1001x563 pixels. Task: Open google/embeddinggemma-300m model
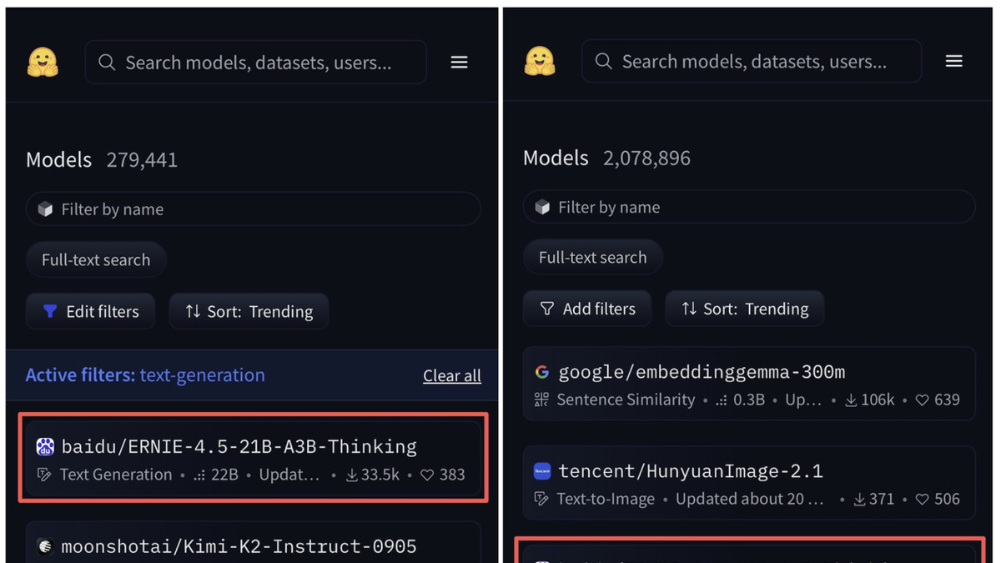(748, 384)
